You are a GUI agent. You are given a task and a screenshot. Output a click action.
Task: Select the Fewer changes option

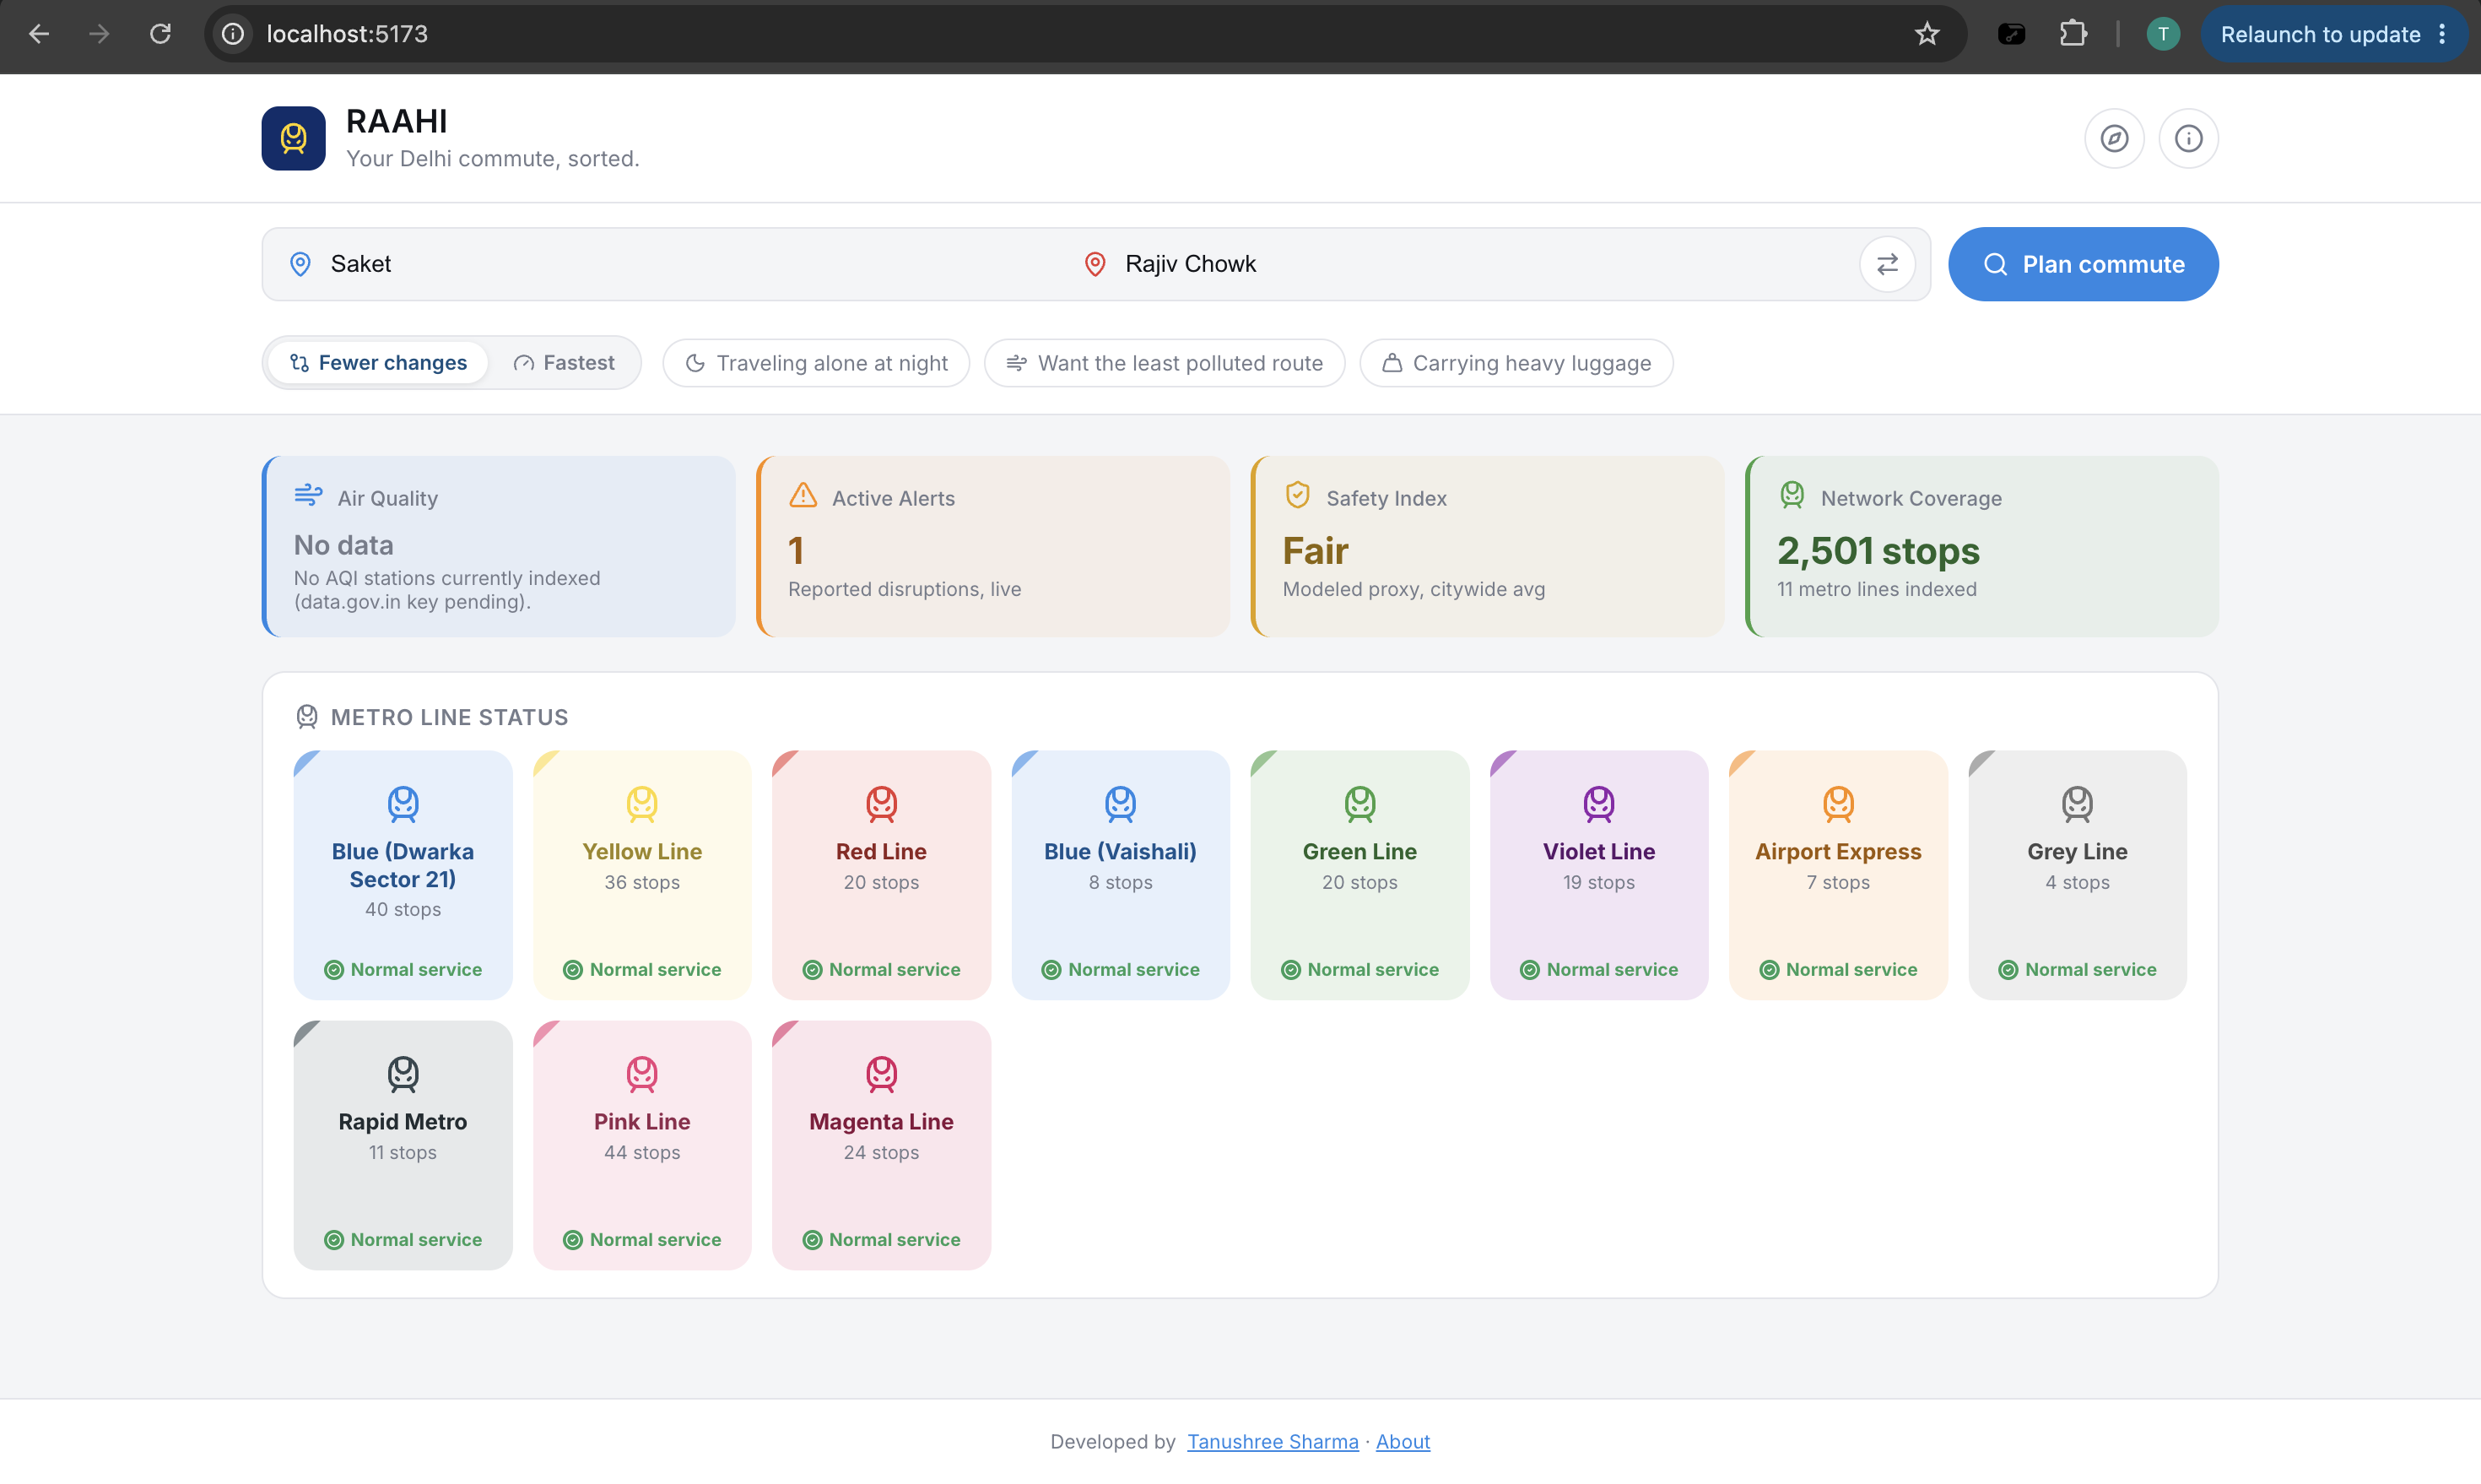pyautogui.click(x=379, y=363)
